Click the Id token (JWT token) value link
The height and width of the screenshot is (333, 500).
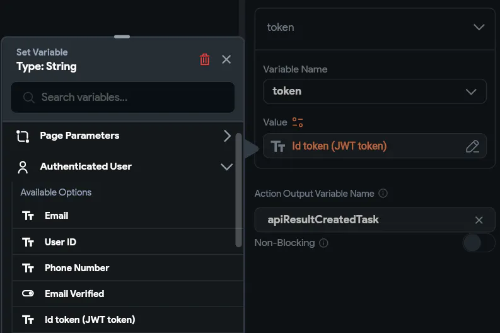click(x=339, y=146)
